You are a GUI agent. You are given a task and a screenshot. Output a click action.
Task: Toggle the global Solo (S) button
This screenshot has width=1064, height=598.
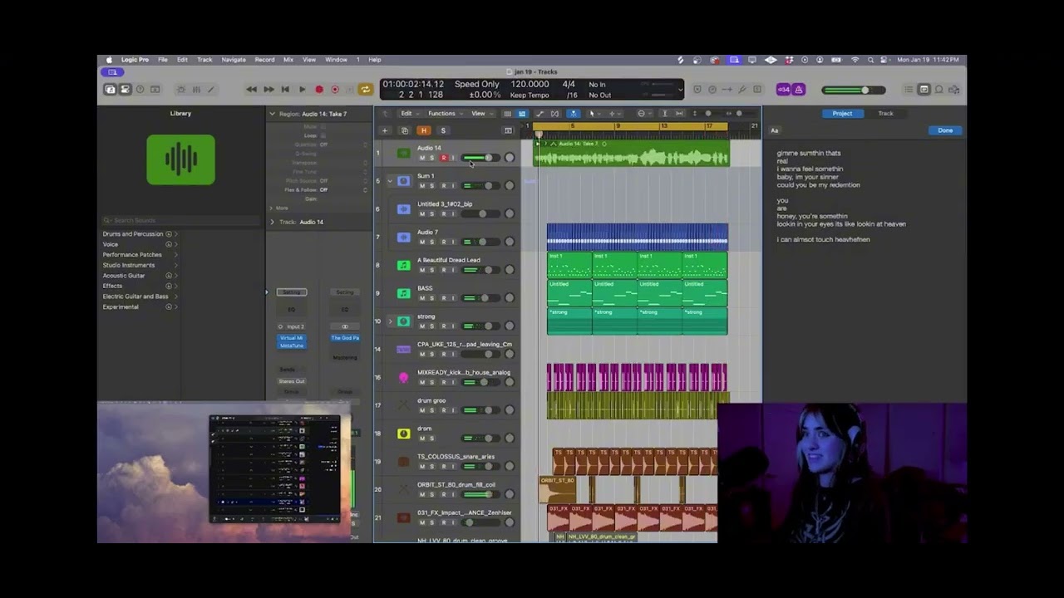coord(443,130)
